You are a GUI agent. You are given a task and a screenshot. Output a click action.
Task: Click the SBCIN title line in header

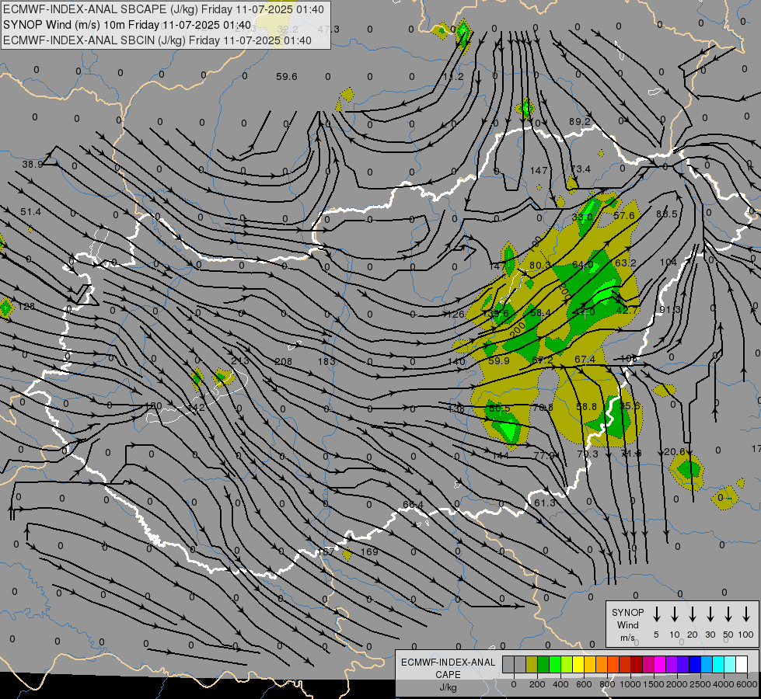pos(157,40)
